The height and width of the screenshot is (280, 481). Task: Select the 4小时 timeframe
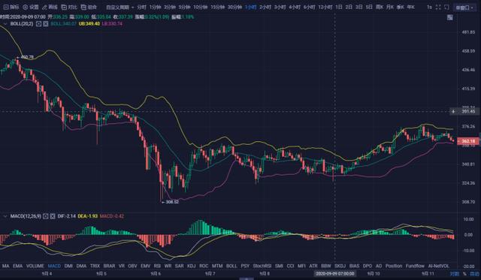[295, 7]
